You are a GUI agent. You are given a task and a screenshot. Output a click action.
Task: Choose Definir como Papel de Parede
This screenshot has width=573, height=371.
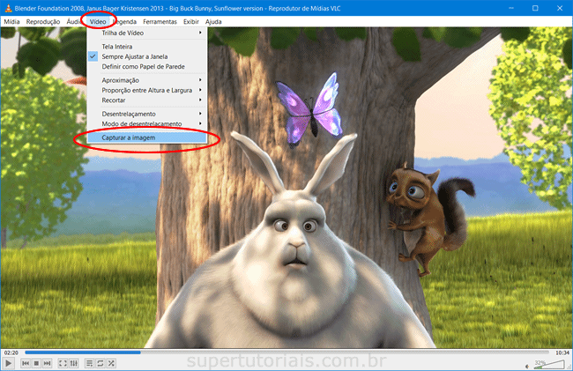point(142,66)
